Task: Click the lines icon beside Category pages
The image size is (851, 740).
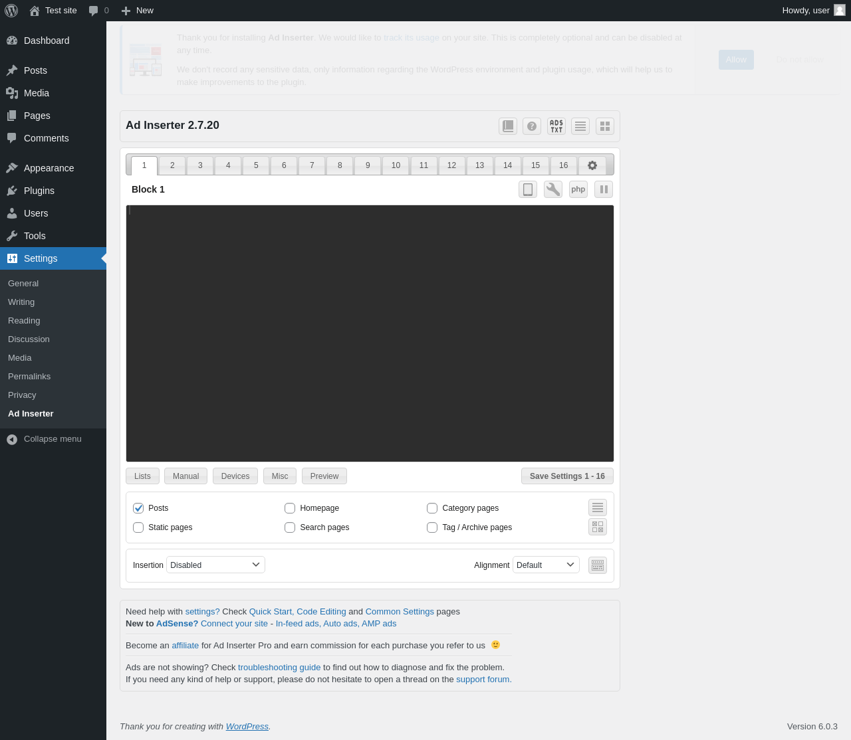Action: 598,508
